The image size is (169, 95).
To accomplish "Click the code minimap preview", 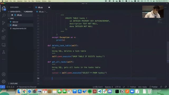I will (x=160, y=21).
